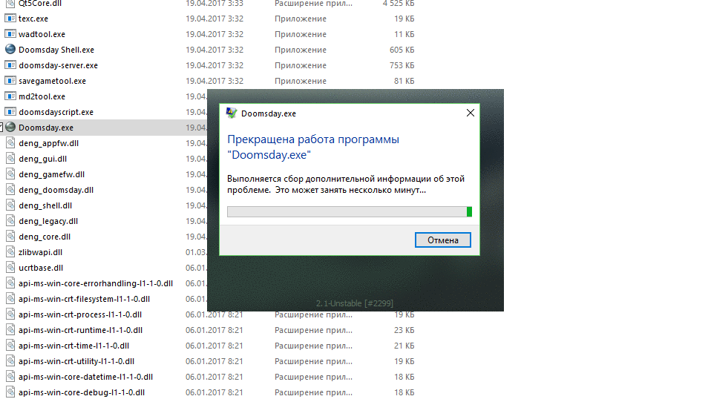Click the zlibwapi.dll file icon
Screen dimensions: 711x399
pyautogui.click(x=10, y=252)
